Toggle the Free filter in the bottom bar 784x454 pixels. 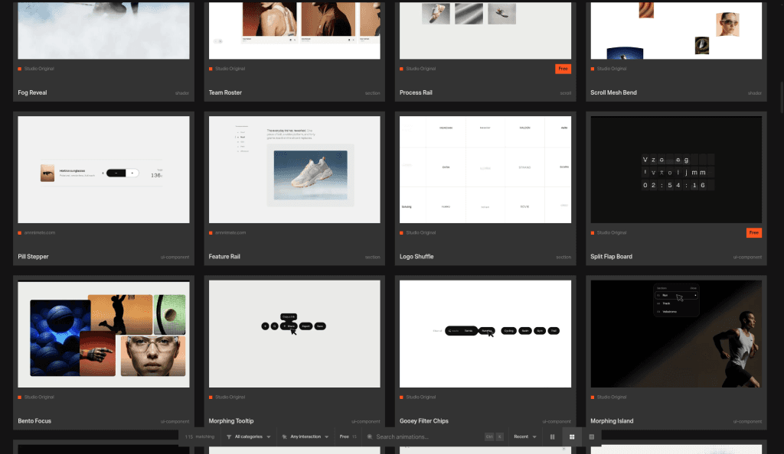[348, 436]
